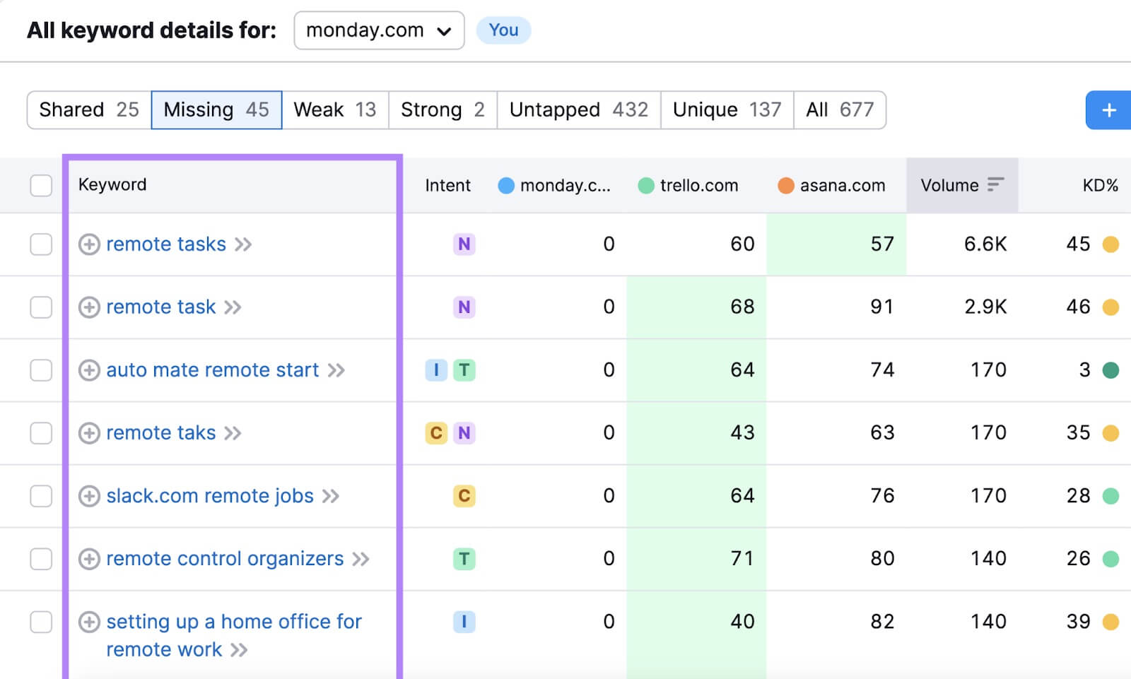Image resolution: width=1131 pixels, height=679 pixels.
Task: Click dark green KD dot for auto mate
Action: (1111, 370)
